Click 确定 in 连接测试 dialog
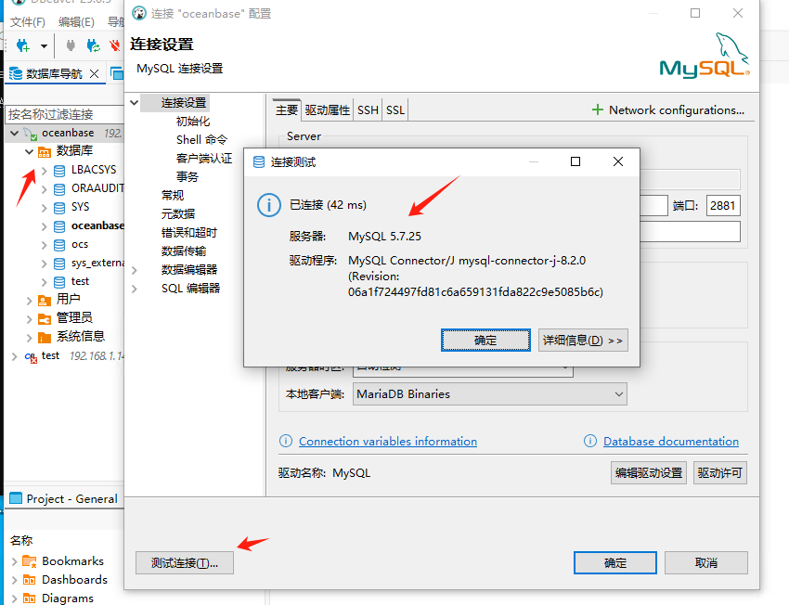 tap(485, 341)
